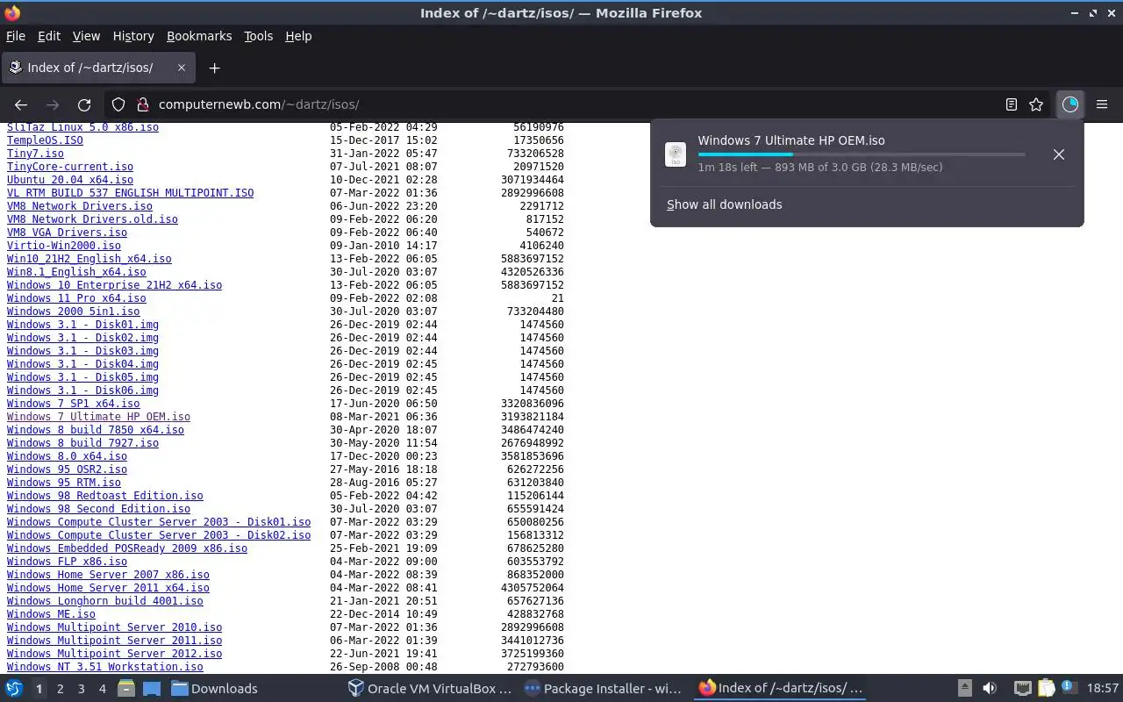Open the Edit menu
This screenshot has height=702, width=1123.
[49, 36]
